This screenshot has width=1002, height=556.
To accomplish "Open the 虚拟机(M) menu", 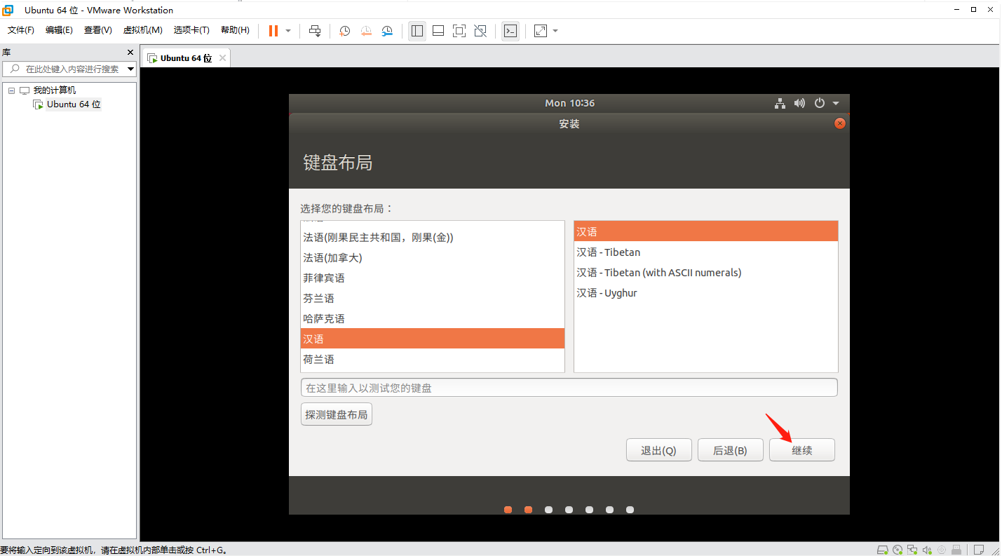I will point(142,30).
